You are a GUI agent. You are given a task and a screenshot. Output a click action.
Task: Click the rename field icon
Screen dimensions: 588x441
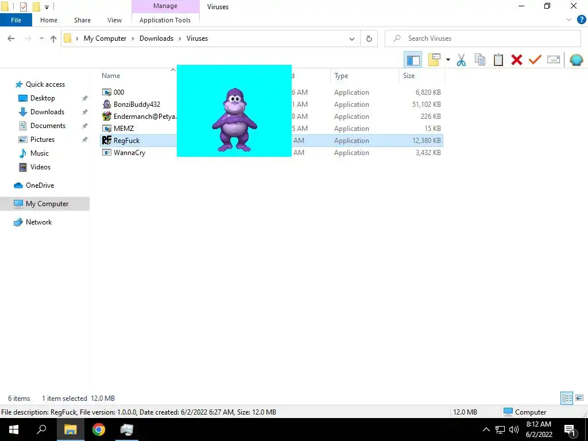click(554, 60)
